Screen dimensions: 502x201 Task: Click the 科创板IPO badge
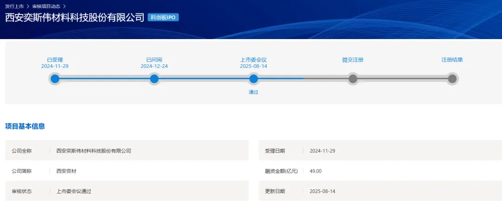point(163,17)
